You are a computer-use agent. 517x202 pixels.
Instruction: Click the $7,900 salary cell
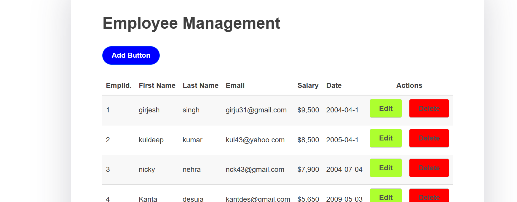click(308, 169)
